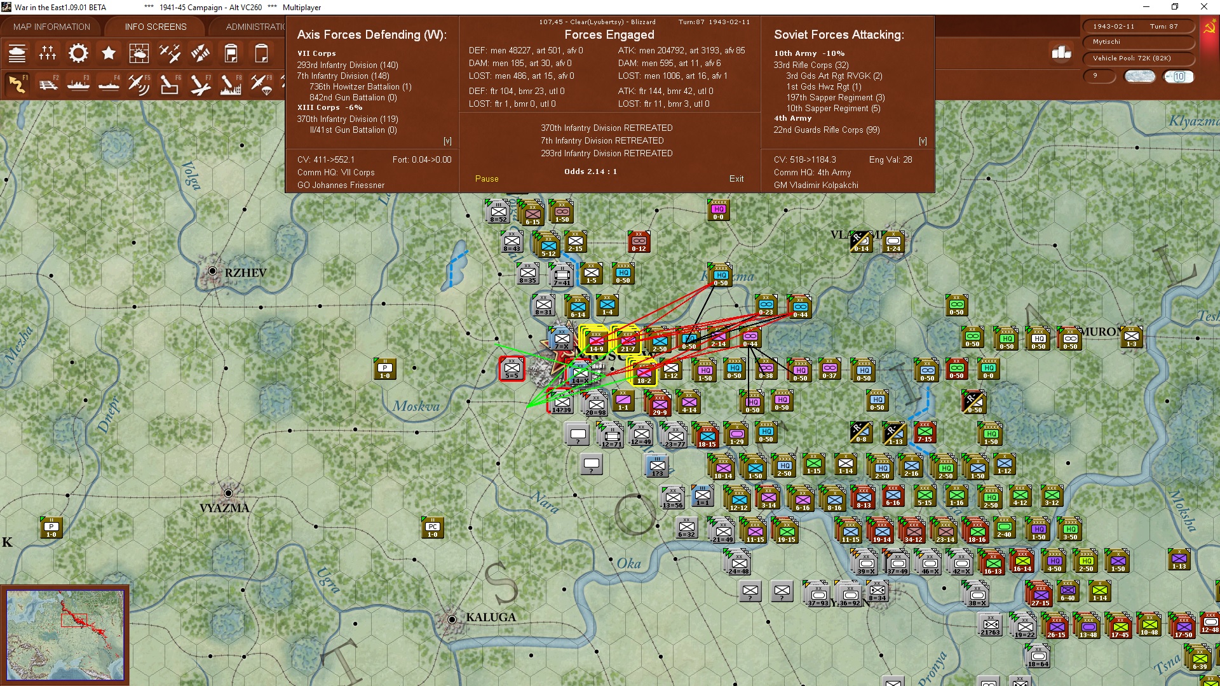This screenshot has width=1220, height=686.
Task: Click the minimap thumbnail in the corner
Action: (x=65, y=635)
